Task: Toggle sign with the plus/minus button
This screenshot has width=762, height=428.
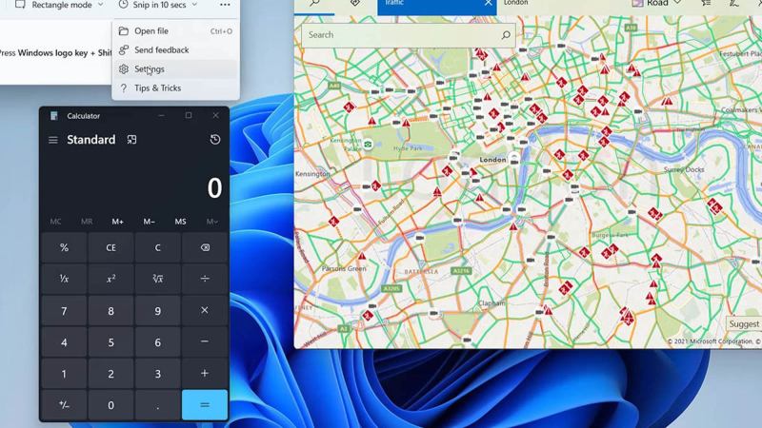Action: coord(64,405)
